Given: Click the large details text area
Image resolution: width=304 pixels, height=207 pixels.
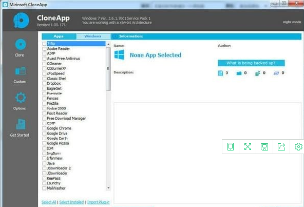Looking at the screenshot, I should pyautogui.click(x=207, y=153).
